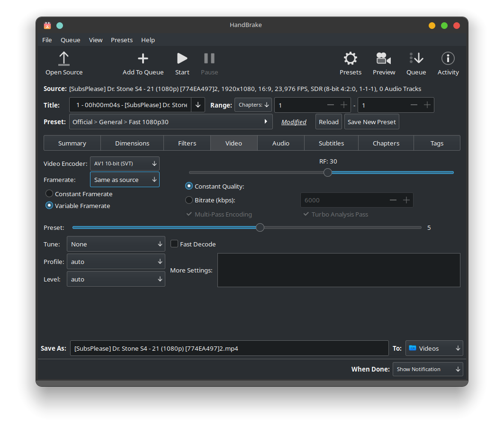Screen dimensions: 504x427
Task: Click the Video tab
Action: [234, 143]
